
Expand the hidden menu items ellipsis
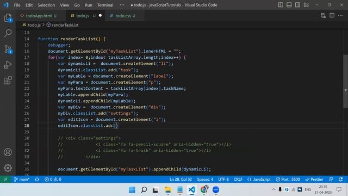[x=122, y=5]
